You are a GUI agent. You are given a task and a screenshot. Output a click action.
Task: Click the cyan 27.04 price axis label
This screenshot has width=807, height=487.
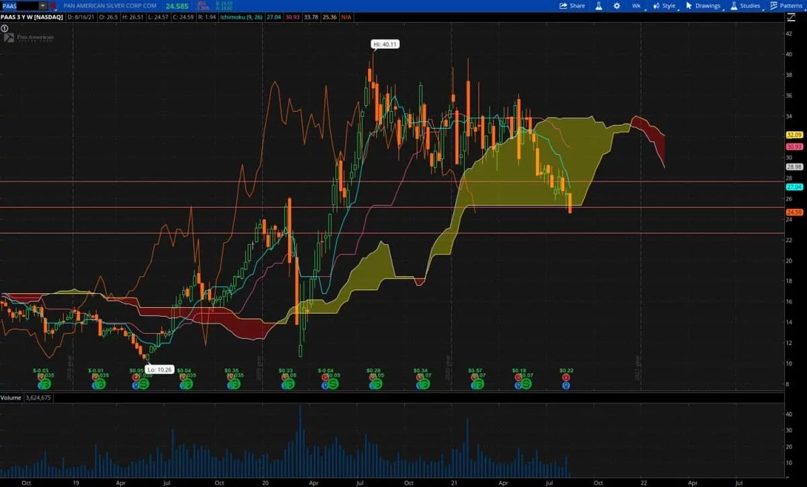[795, 187]
